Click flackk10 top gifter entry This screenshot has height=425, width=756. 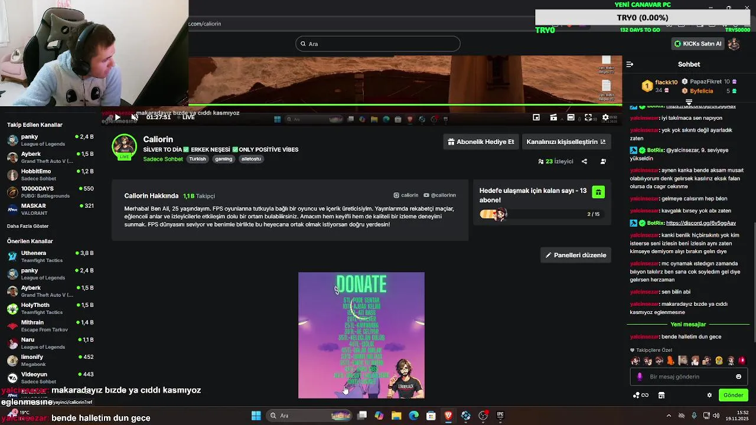click(x=660, y=86)
